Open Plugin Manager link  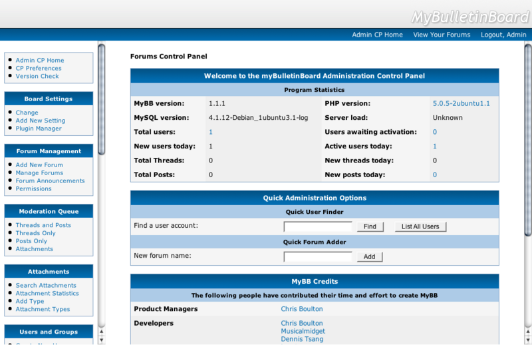coord(39,129)
